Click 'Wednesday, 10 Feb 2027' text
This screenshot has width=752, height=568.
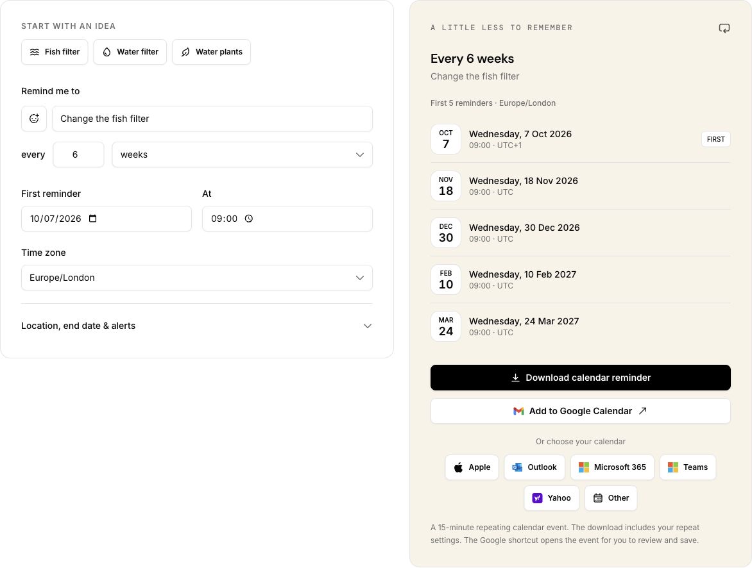523,274
